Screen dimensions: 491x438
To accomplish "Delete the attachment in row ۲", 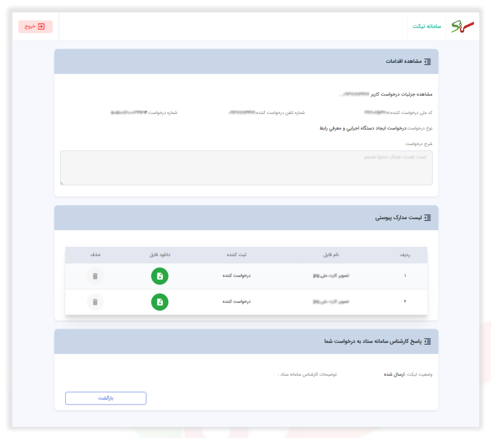I will [95, 302].
